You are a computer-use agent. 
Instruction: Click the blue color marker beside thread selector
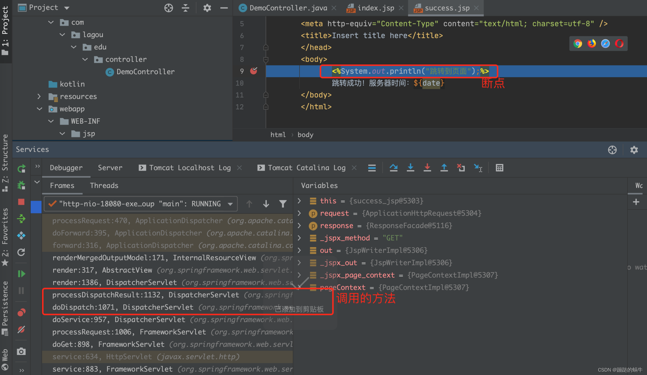point(36,207)
